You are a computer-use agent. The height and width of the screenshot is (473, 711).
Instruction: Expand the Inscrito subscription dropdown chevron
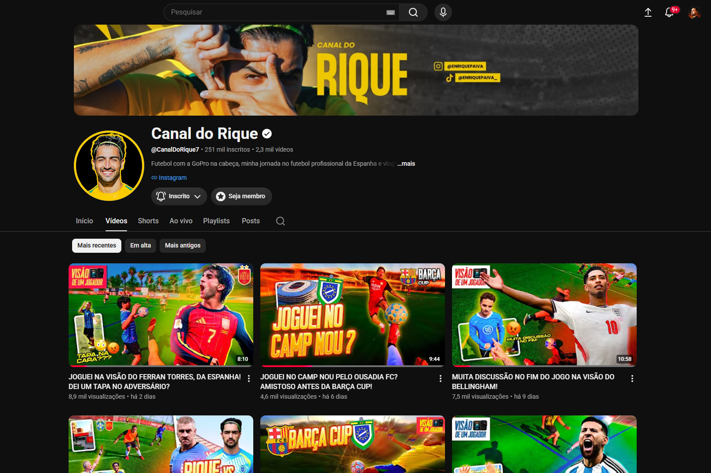(x=197, y=196)
